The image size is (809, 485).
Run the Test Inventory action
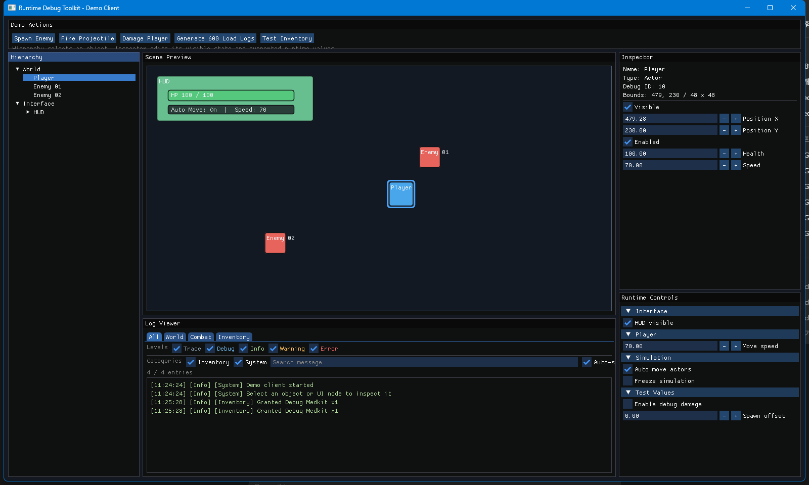click(x=287, y=38)
